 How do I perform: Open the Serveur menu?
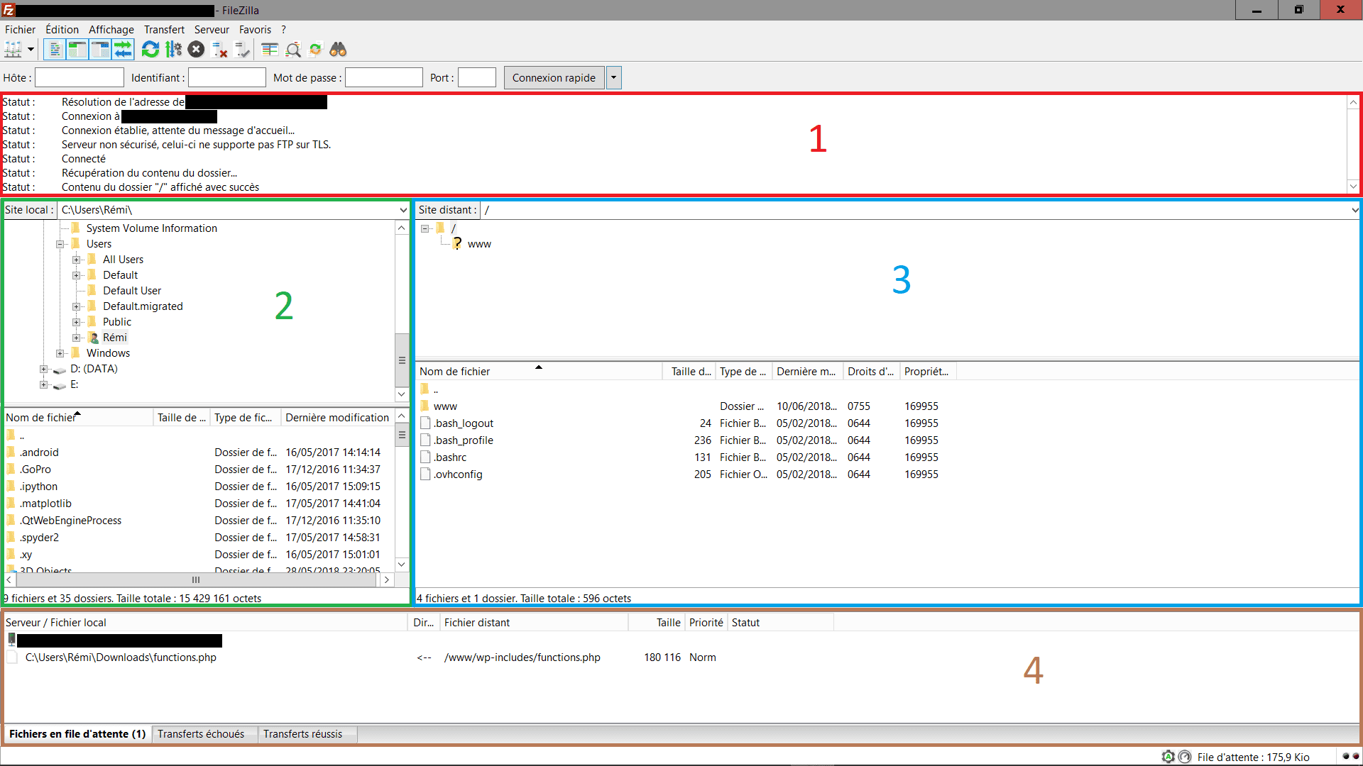click(212, 30)
